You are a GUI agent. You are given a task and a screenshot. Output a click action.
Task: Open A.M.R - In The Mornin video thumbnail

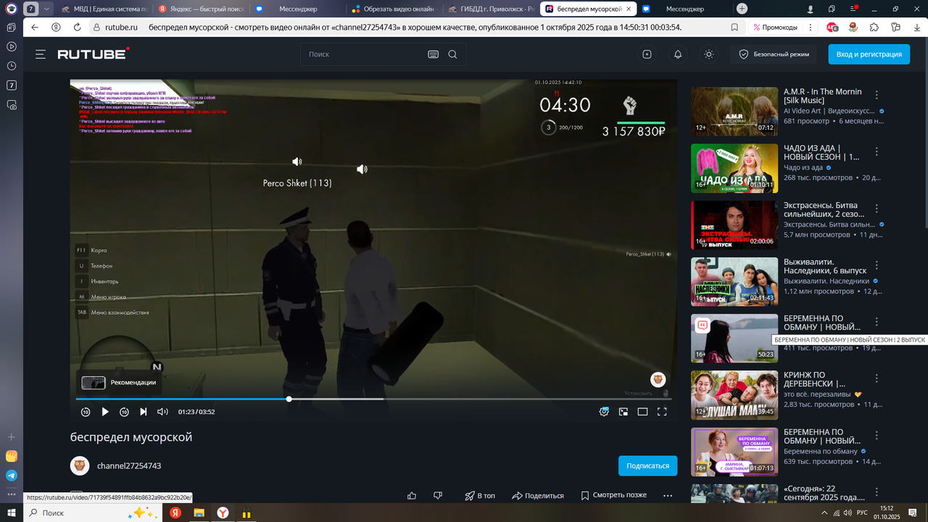point(734,112)
